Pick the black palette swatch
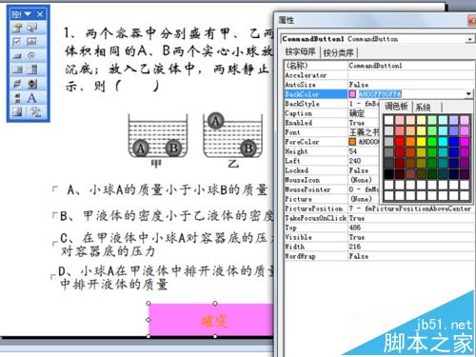This screenshot has height=357, width=476. (x=388, y=174)
